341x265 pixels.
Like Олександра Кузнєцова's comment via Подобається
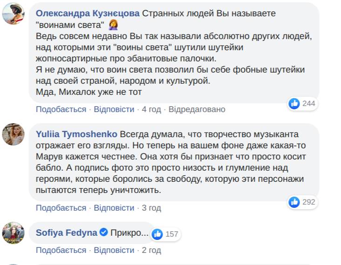pos(61,109)
